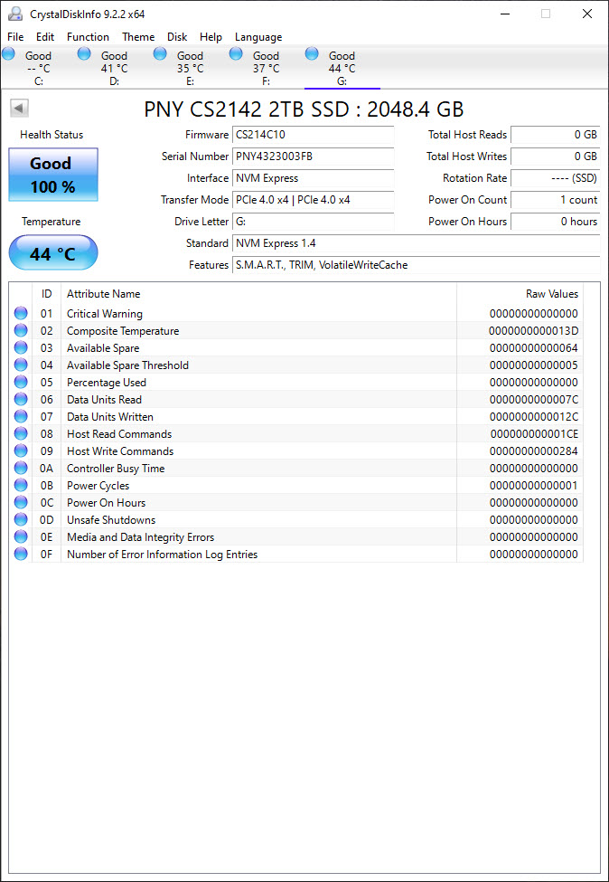
Task: Open the Disk menu
Action: coord(177,37)
